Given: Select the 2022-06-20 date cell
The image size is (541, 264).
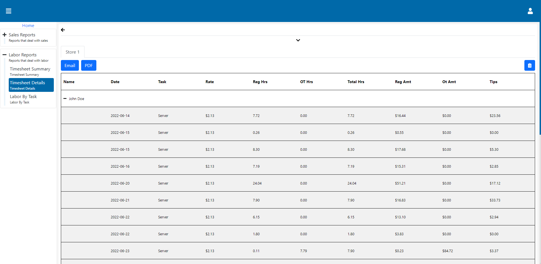Looking at the screenshot, I should (120, 183).
